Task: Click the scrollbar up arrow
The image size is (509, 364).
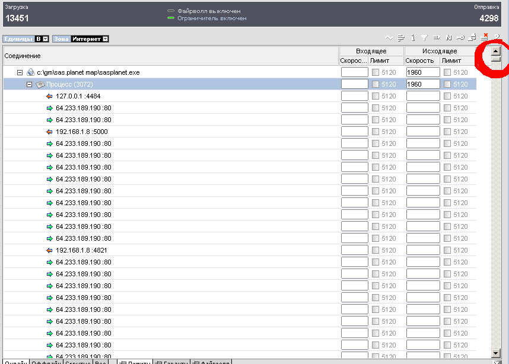Action: pos(496,51)
